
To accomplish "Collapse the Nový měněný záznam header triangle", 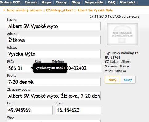I will 4,10.
